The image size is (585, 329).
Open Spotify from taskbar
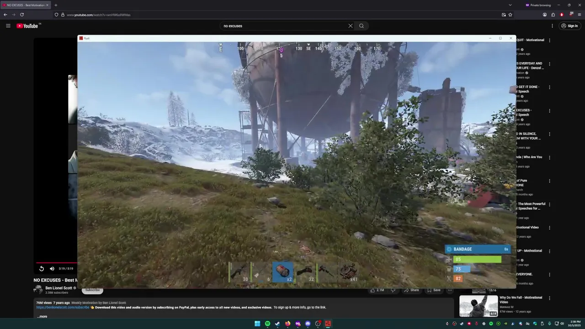(267, 324)
